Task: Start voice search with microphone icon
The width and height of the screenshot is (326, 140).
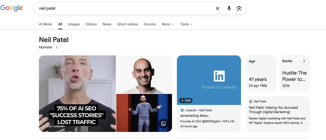Action: click(x=229, y=8)
